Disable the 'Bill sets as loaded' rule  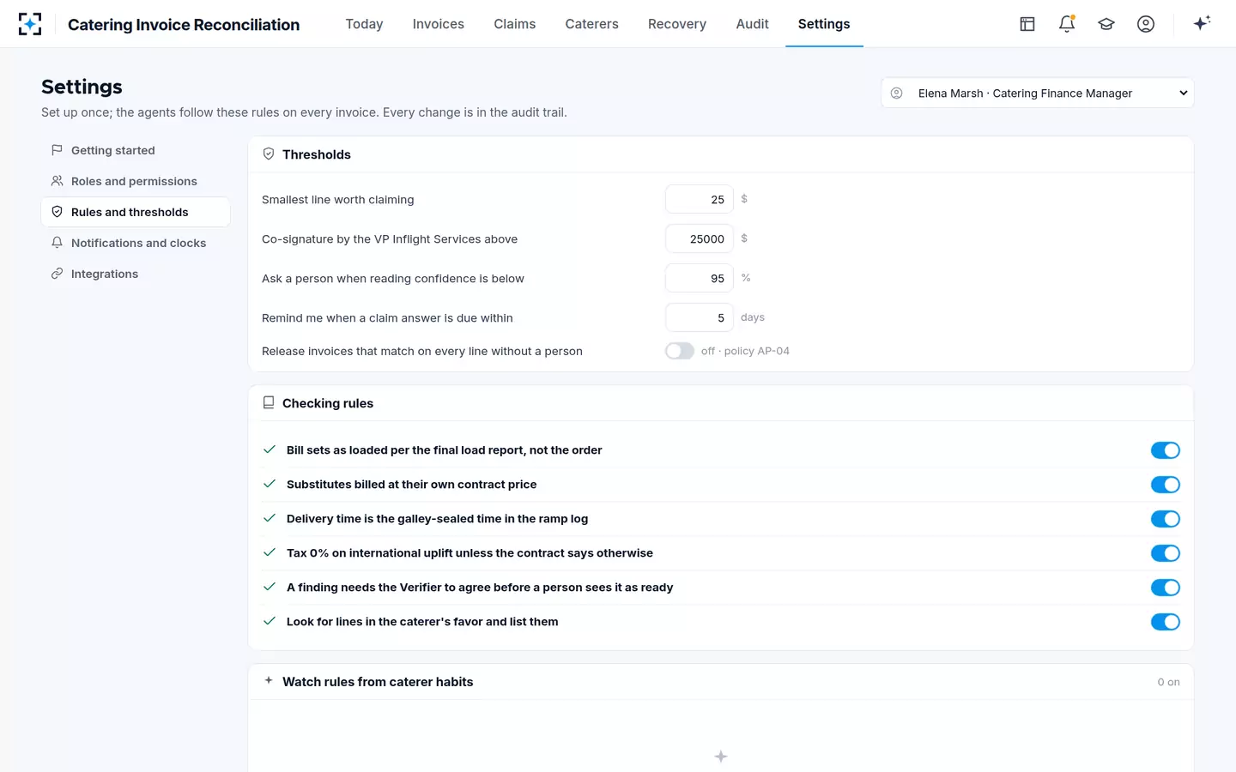[x=1166, y=450]
